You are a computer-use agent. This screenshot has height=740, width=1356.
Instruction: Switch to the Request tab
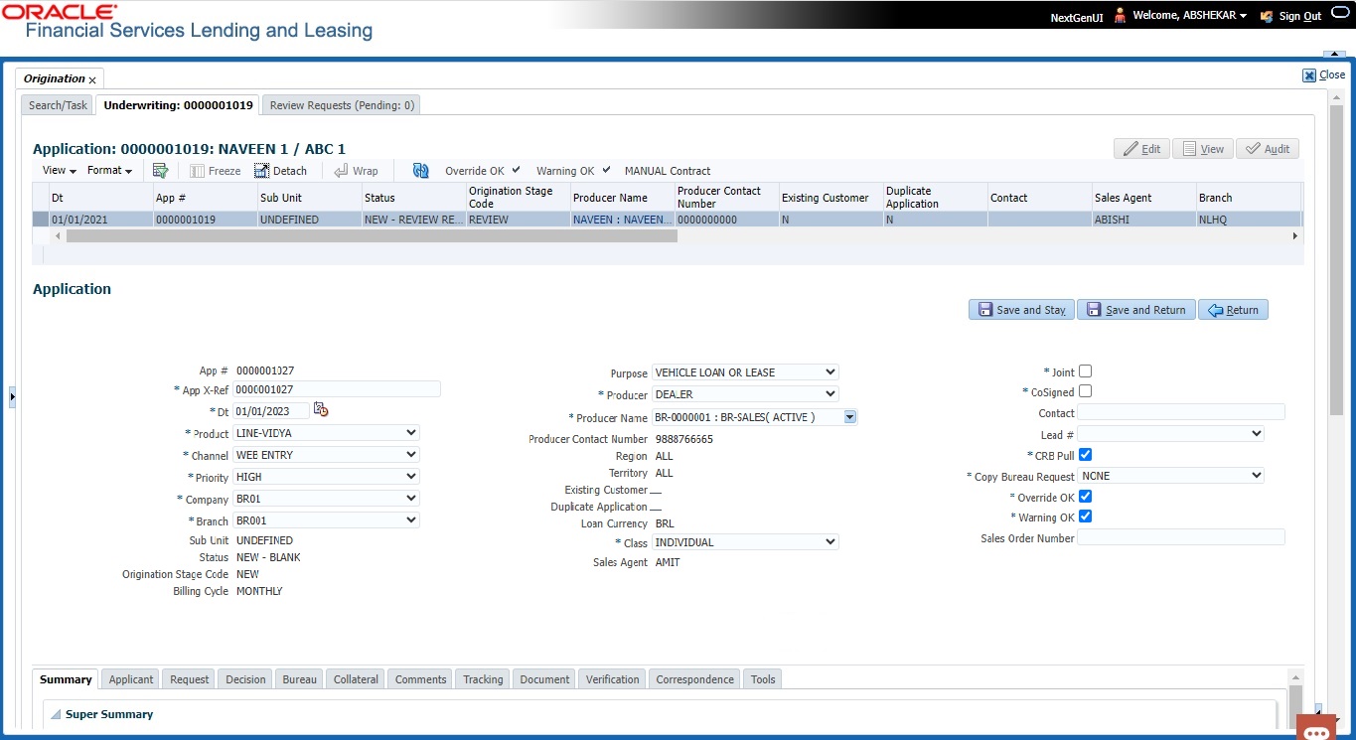coord(189,679)
